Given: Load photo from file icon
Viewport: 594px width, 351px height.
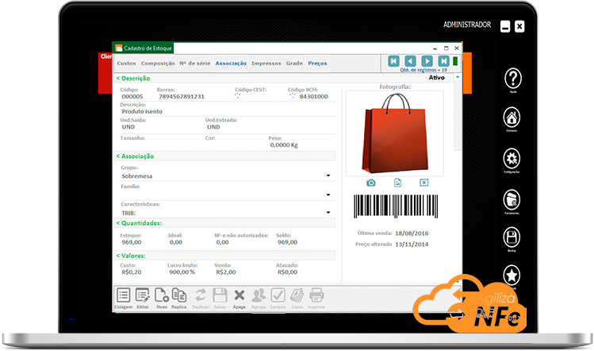Looking at the screenshot, I should [398, 183].
